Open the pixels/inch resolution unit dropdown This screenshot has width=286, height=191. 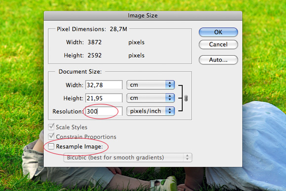coord(150,111)
